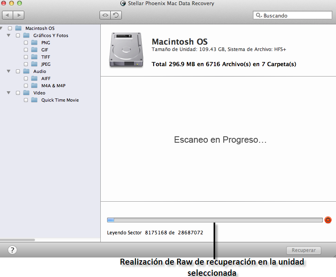336x277 pixels.
Task: Click the Gráficos Y Fotos folder icon
Action: pos(26,35)
